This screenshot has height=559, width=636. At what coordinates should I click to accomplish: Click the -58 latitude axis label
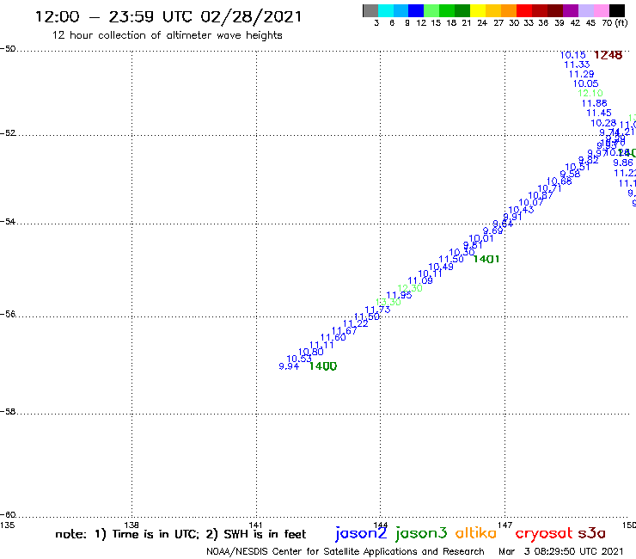tap(8, 412)
